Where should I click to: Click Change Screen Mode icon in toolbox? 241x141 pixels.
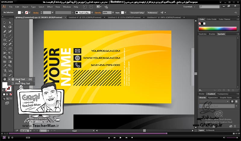click(x=7, y=103)
